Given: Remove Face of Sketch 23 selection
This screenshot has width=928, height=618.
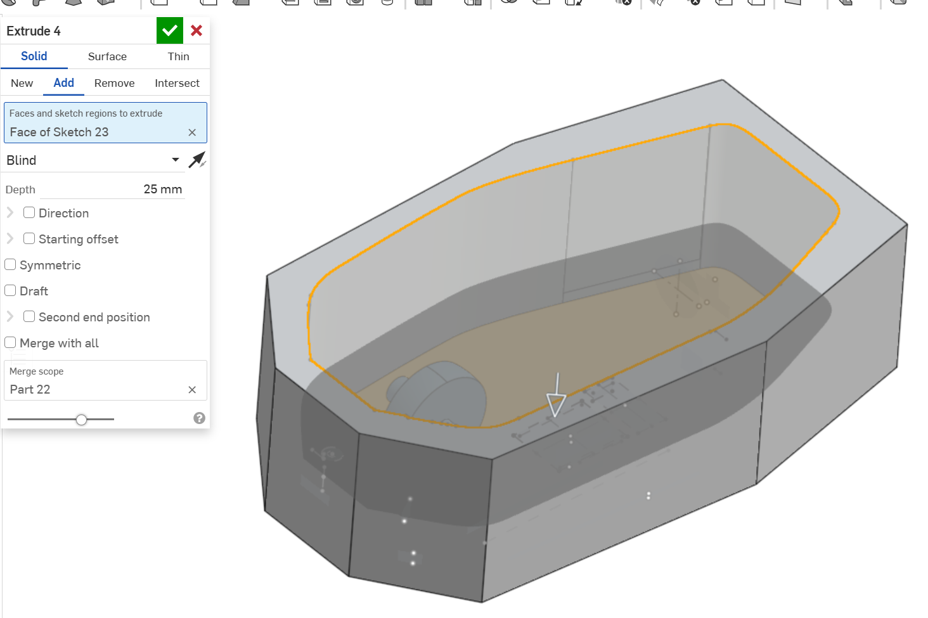Looking at the screenshot, I should 192,132.
